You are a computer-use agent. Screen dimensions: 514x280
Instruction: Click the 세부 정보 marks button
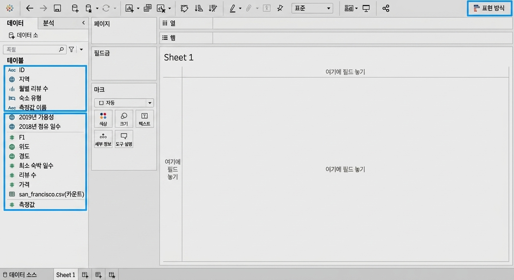click(x=103, y=139)
